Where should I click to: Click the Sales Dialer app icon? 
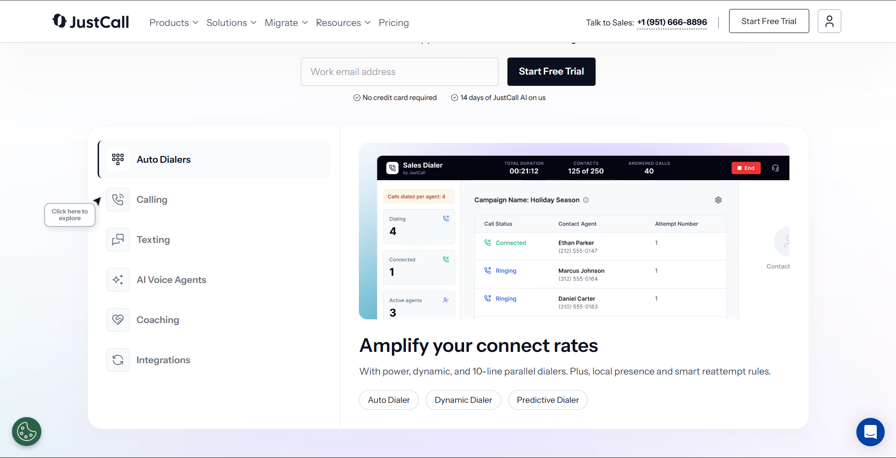click(x=392, y=168)
